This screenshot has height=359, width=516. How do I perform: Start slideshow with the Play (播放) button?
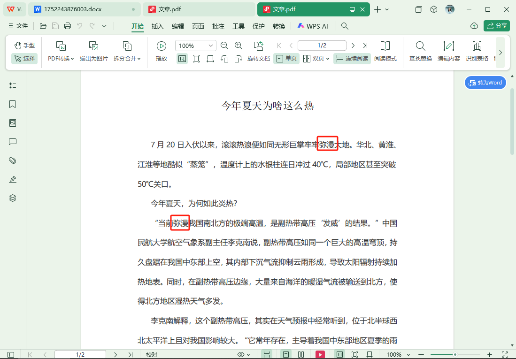point(162,46)
